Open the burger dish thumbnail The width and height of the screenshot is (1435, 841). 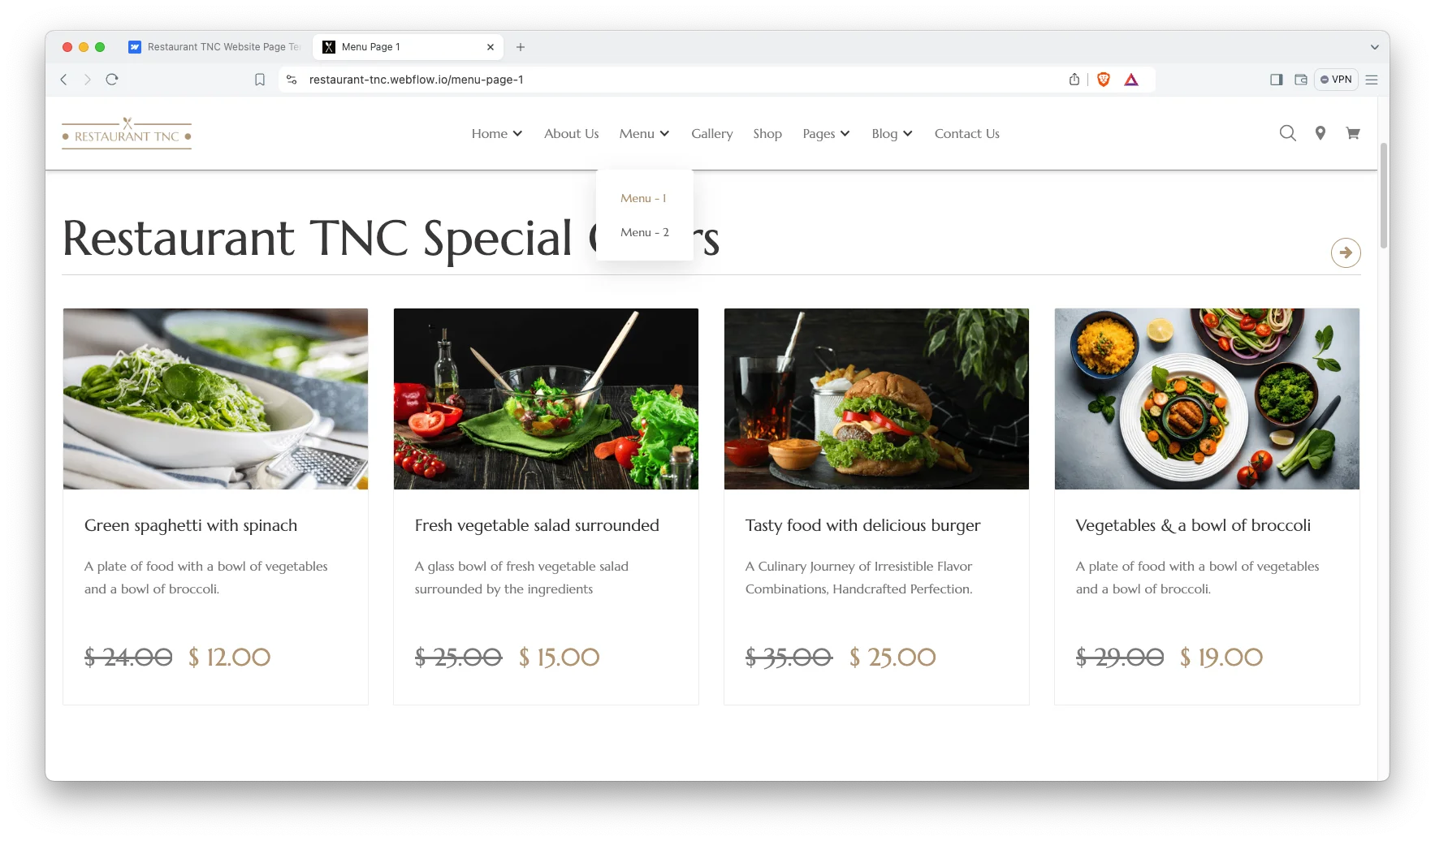coord(876,399)
